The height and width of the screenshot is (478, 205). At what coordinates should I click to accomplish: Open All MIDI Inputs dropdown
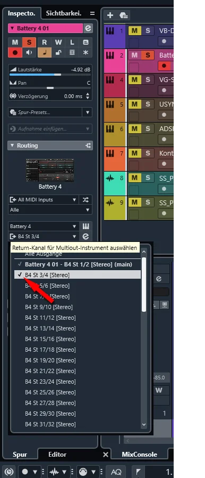[43, 200]
